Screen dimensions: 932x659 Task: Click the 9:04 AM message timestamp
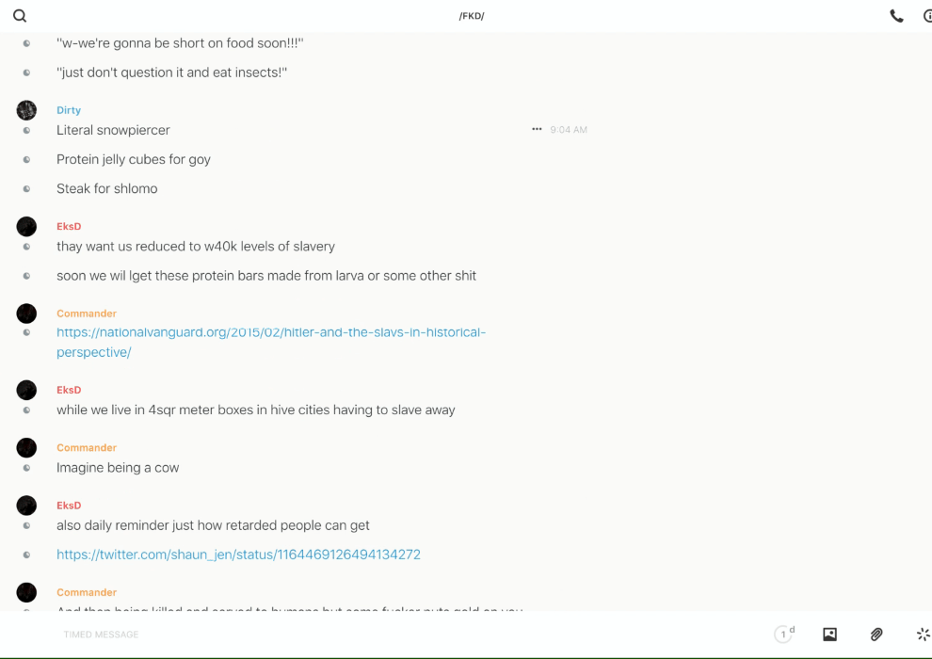(569, 130)
